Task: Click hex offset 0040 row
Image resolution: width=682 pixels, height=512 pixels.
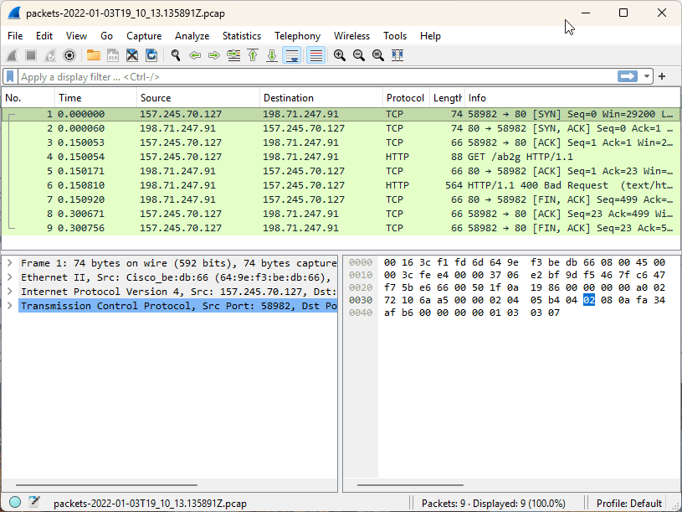Action: [x=361, y=313]
